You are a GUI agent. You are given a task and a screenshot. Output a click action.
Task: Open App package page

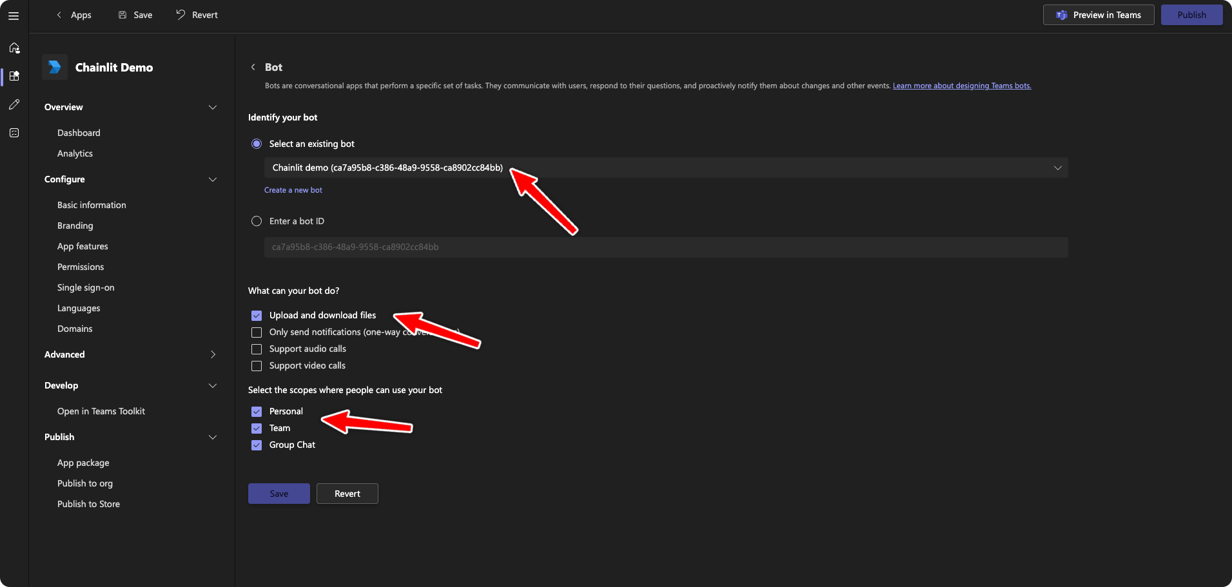[x=83, y=463]
